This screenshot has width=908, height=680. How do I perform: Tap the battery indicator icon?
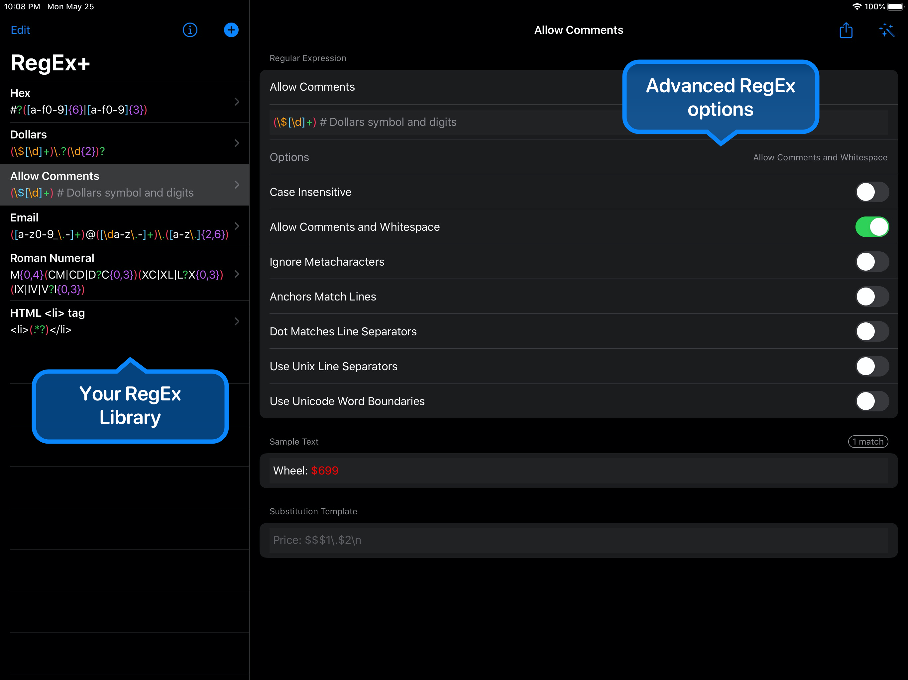pos(895,7)
